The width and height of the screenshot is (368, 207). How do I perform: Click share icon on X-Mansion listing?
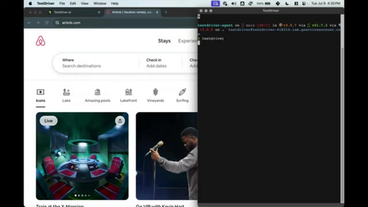pos(120,121)
